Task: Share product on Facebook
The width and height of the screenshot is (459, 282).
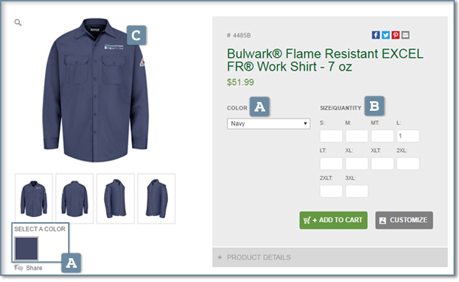Action: tap(375, 35)
